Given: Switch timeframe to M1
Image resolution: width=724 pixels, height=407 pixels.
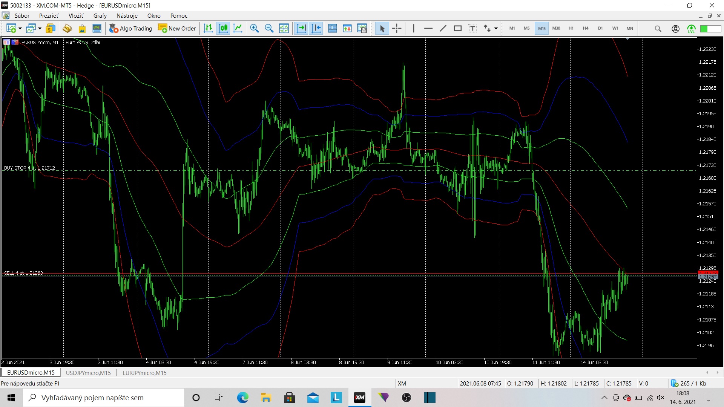Looking at the screenshot, I should pyautogui.click(x=512, y=28).
